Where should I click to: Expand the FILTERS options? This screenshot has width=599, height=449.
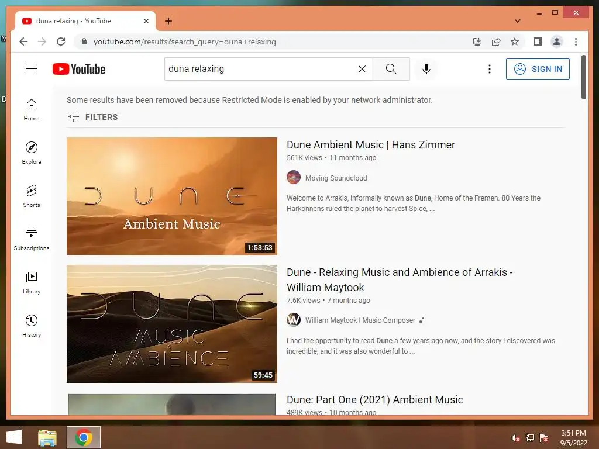[93, 117]
